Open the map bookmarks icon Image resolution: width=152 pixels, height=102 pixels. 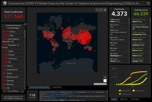pyautogui.click(x=97, y=10)
